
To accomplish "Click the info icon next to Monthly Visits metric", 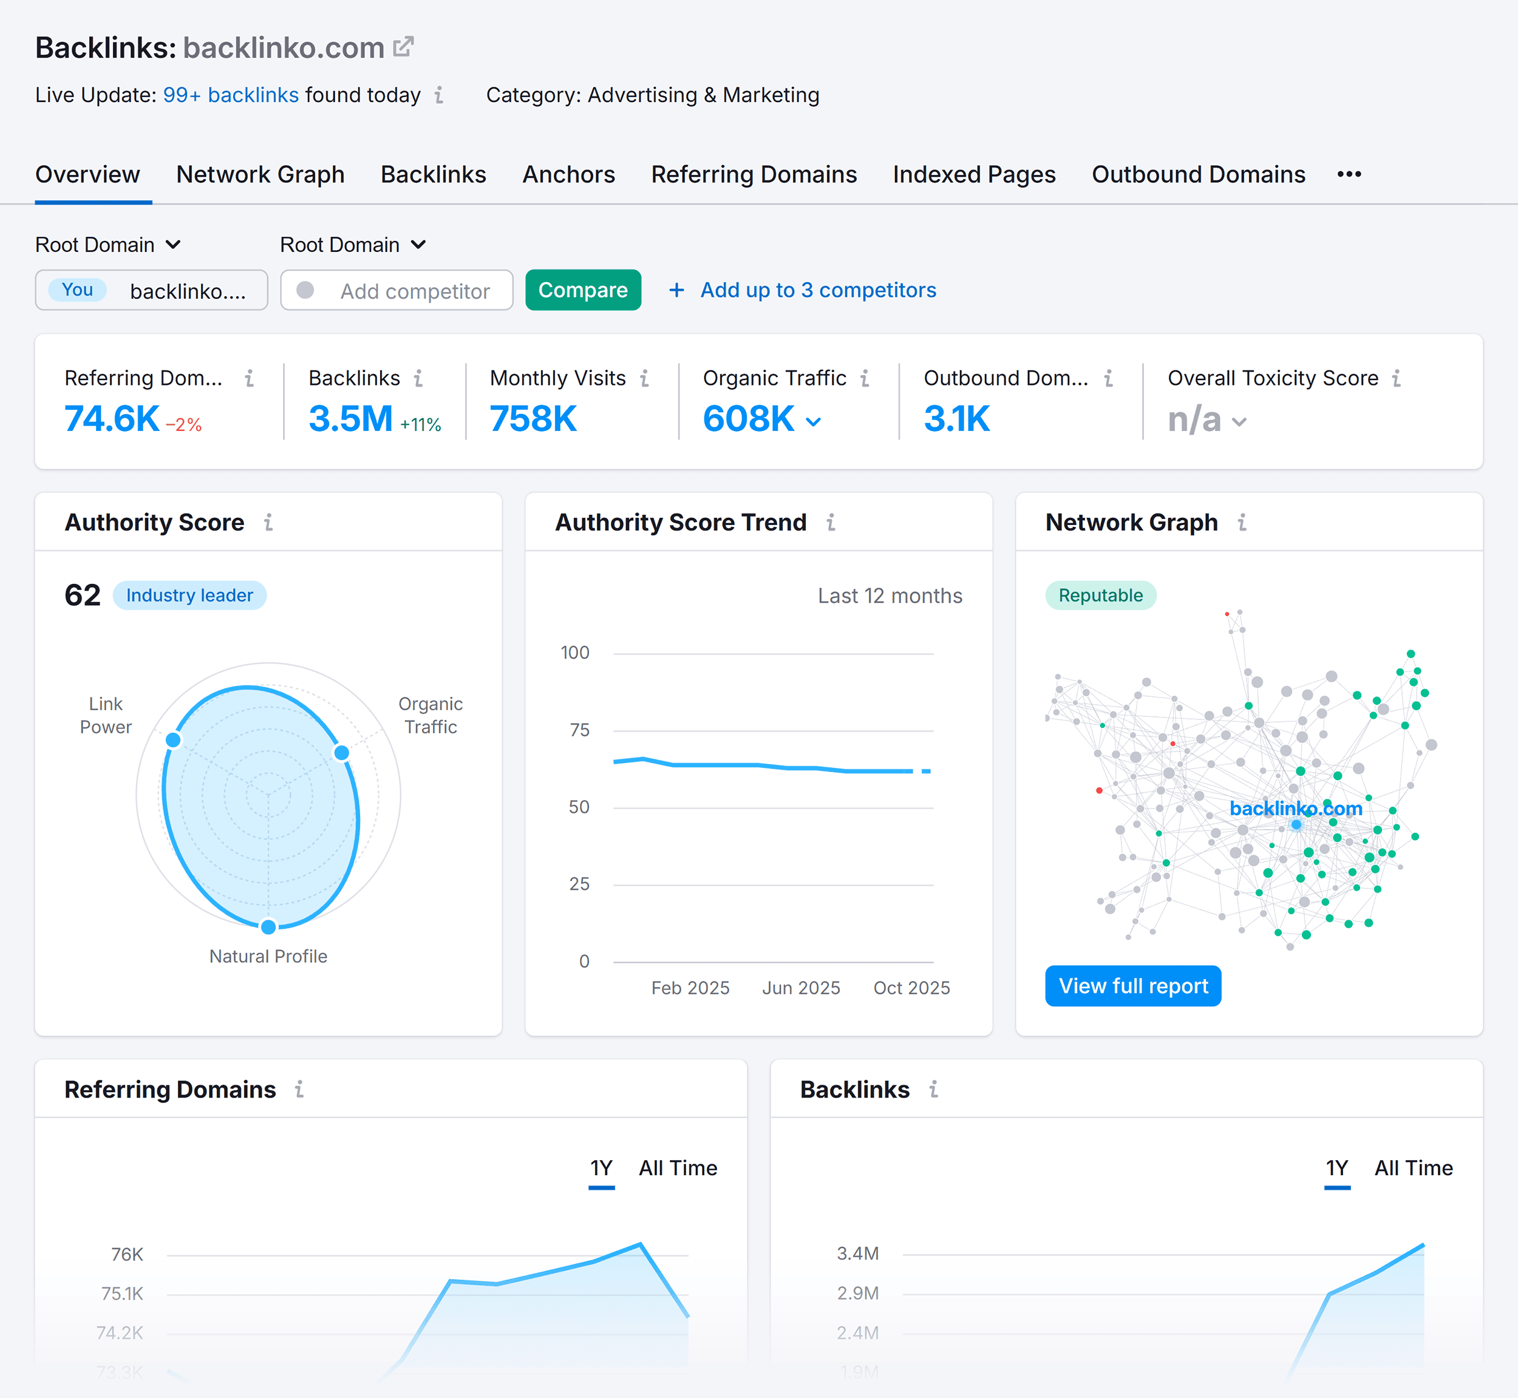I will [644, 378].
